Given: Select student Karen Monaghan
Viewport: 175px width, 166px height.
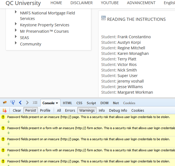Looking at the screenshot, I should tap(133, 53).
